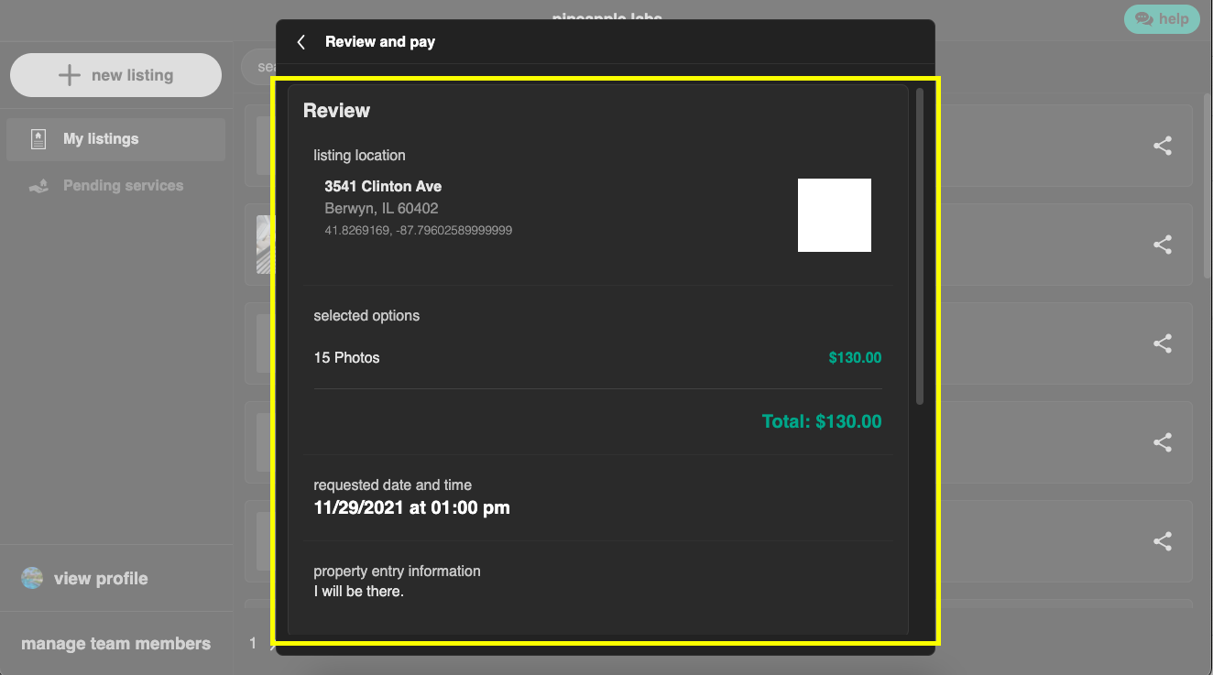Select the second listing's photo thumbnail
This screenshot has height=675, width=1213.
tap(265, 245)
